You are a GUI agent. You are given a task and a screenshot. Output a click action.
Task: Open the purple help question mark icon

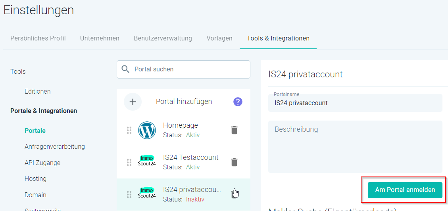tap(238, 102)
